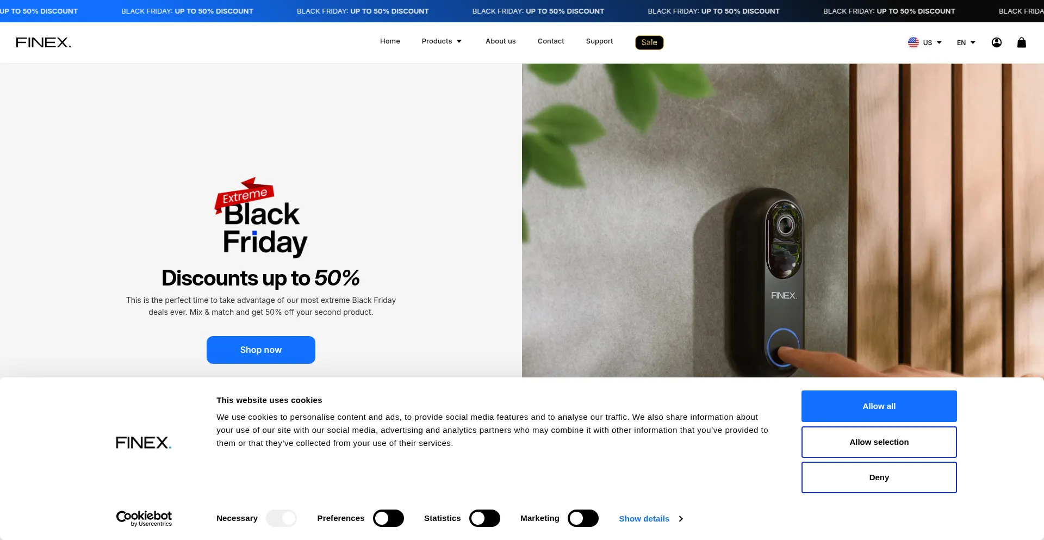Click the FINEX logo in header
This screenshot has height=540, width=1044.
(x=43, y=42)
